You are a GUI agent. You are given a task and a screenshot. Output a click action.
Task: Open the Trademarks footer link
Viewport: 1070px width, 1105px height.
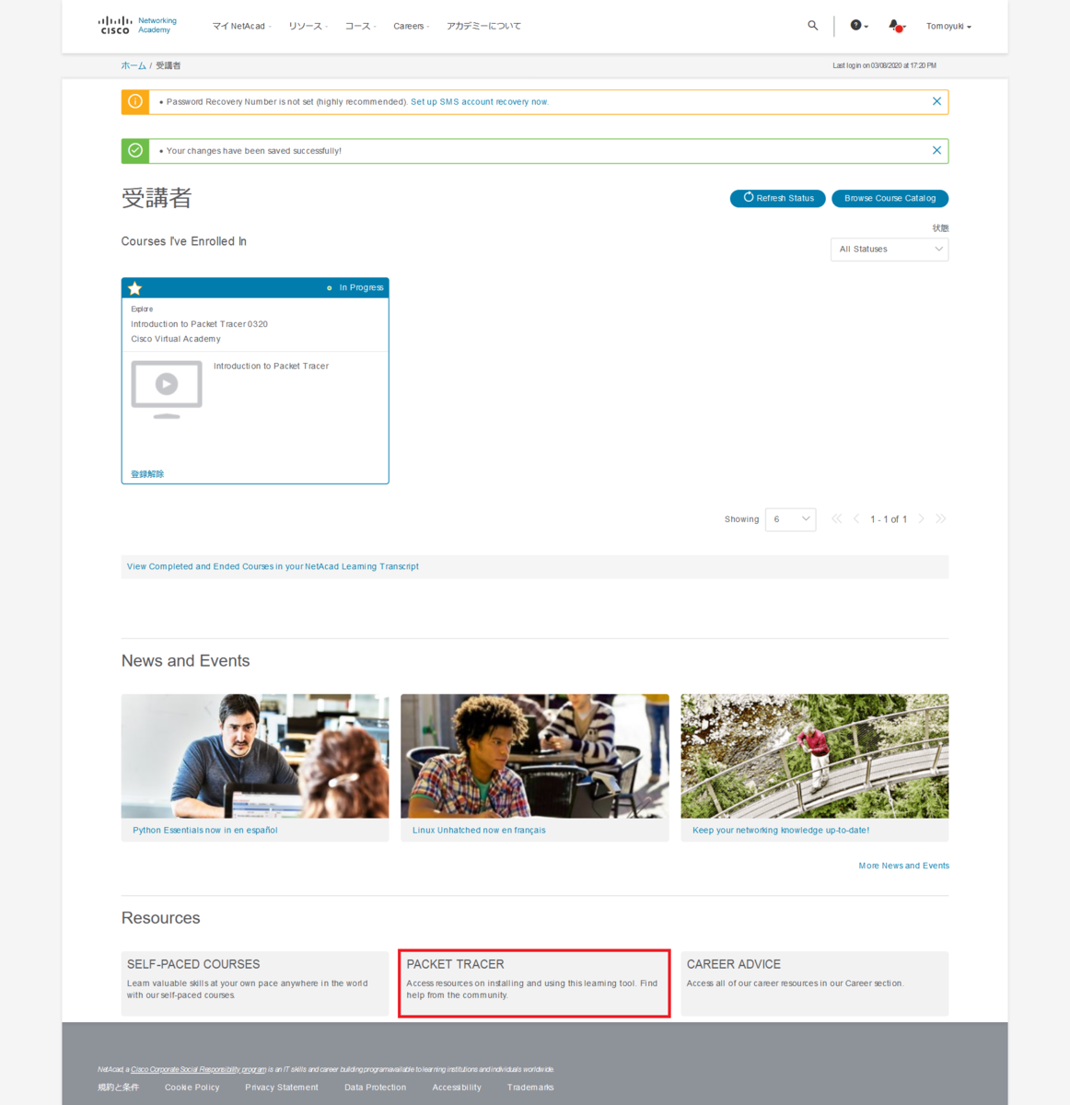(530, 1088)
